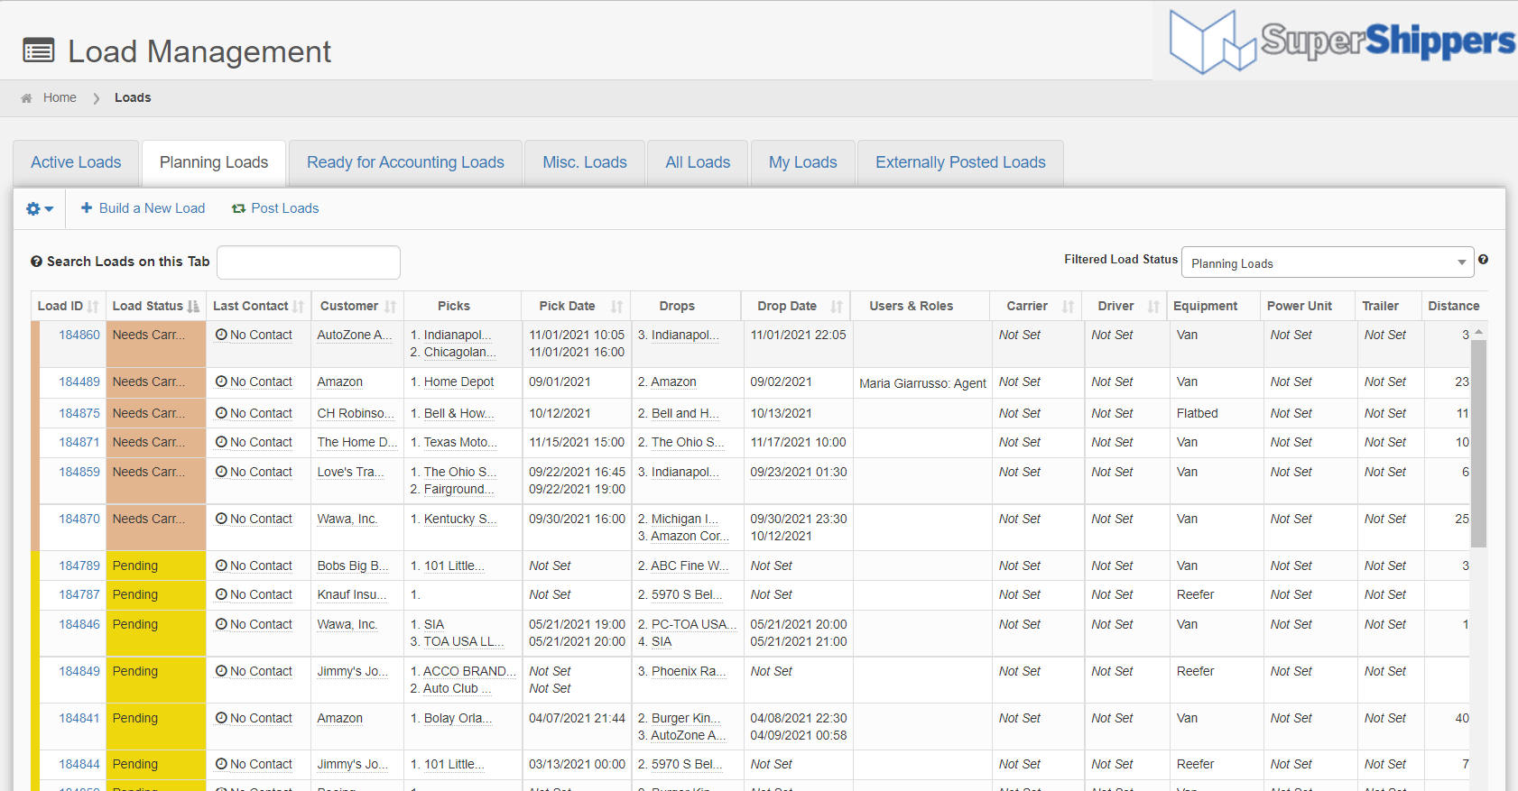Switch to My Loads tab
The width and height of the screenshot is (1518, 791).
click(803, 162)
